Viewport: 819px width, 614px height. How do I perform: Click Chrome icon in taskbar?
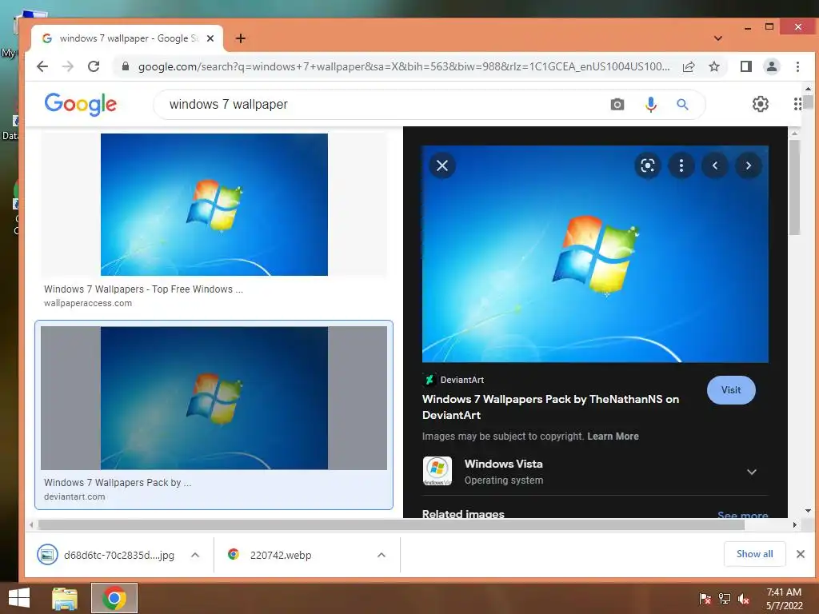pyautogui.click(x=114, y=598)
